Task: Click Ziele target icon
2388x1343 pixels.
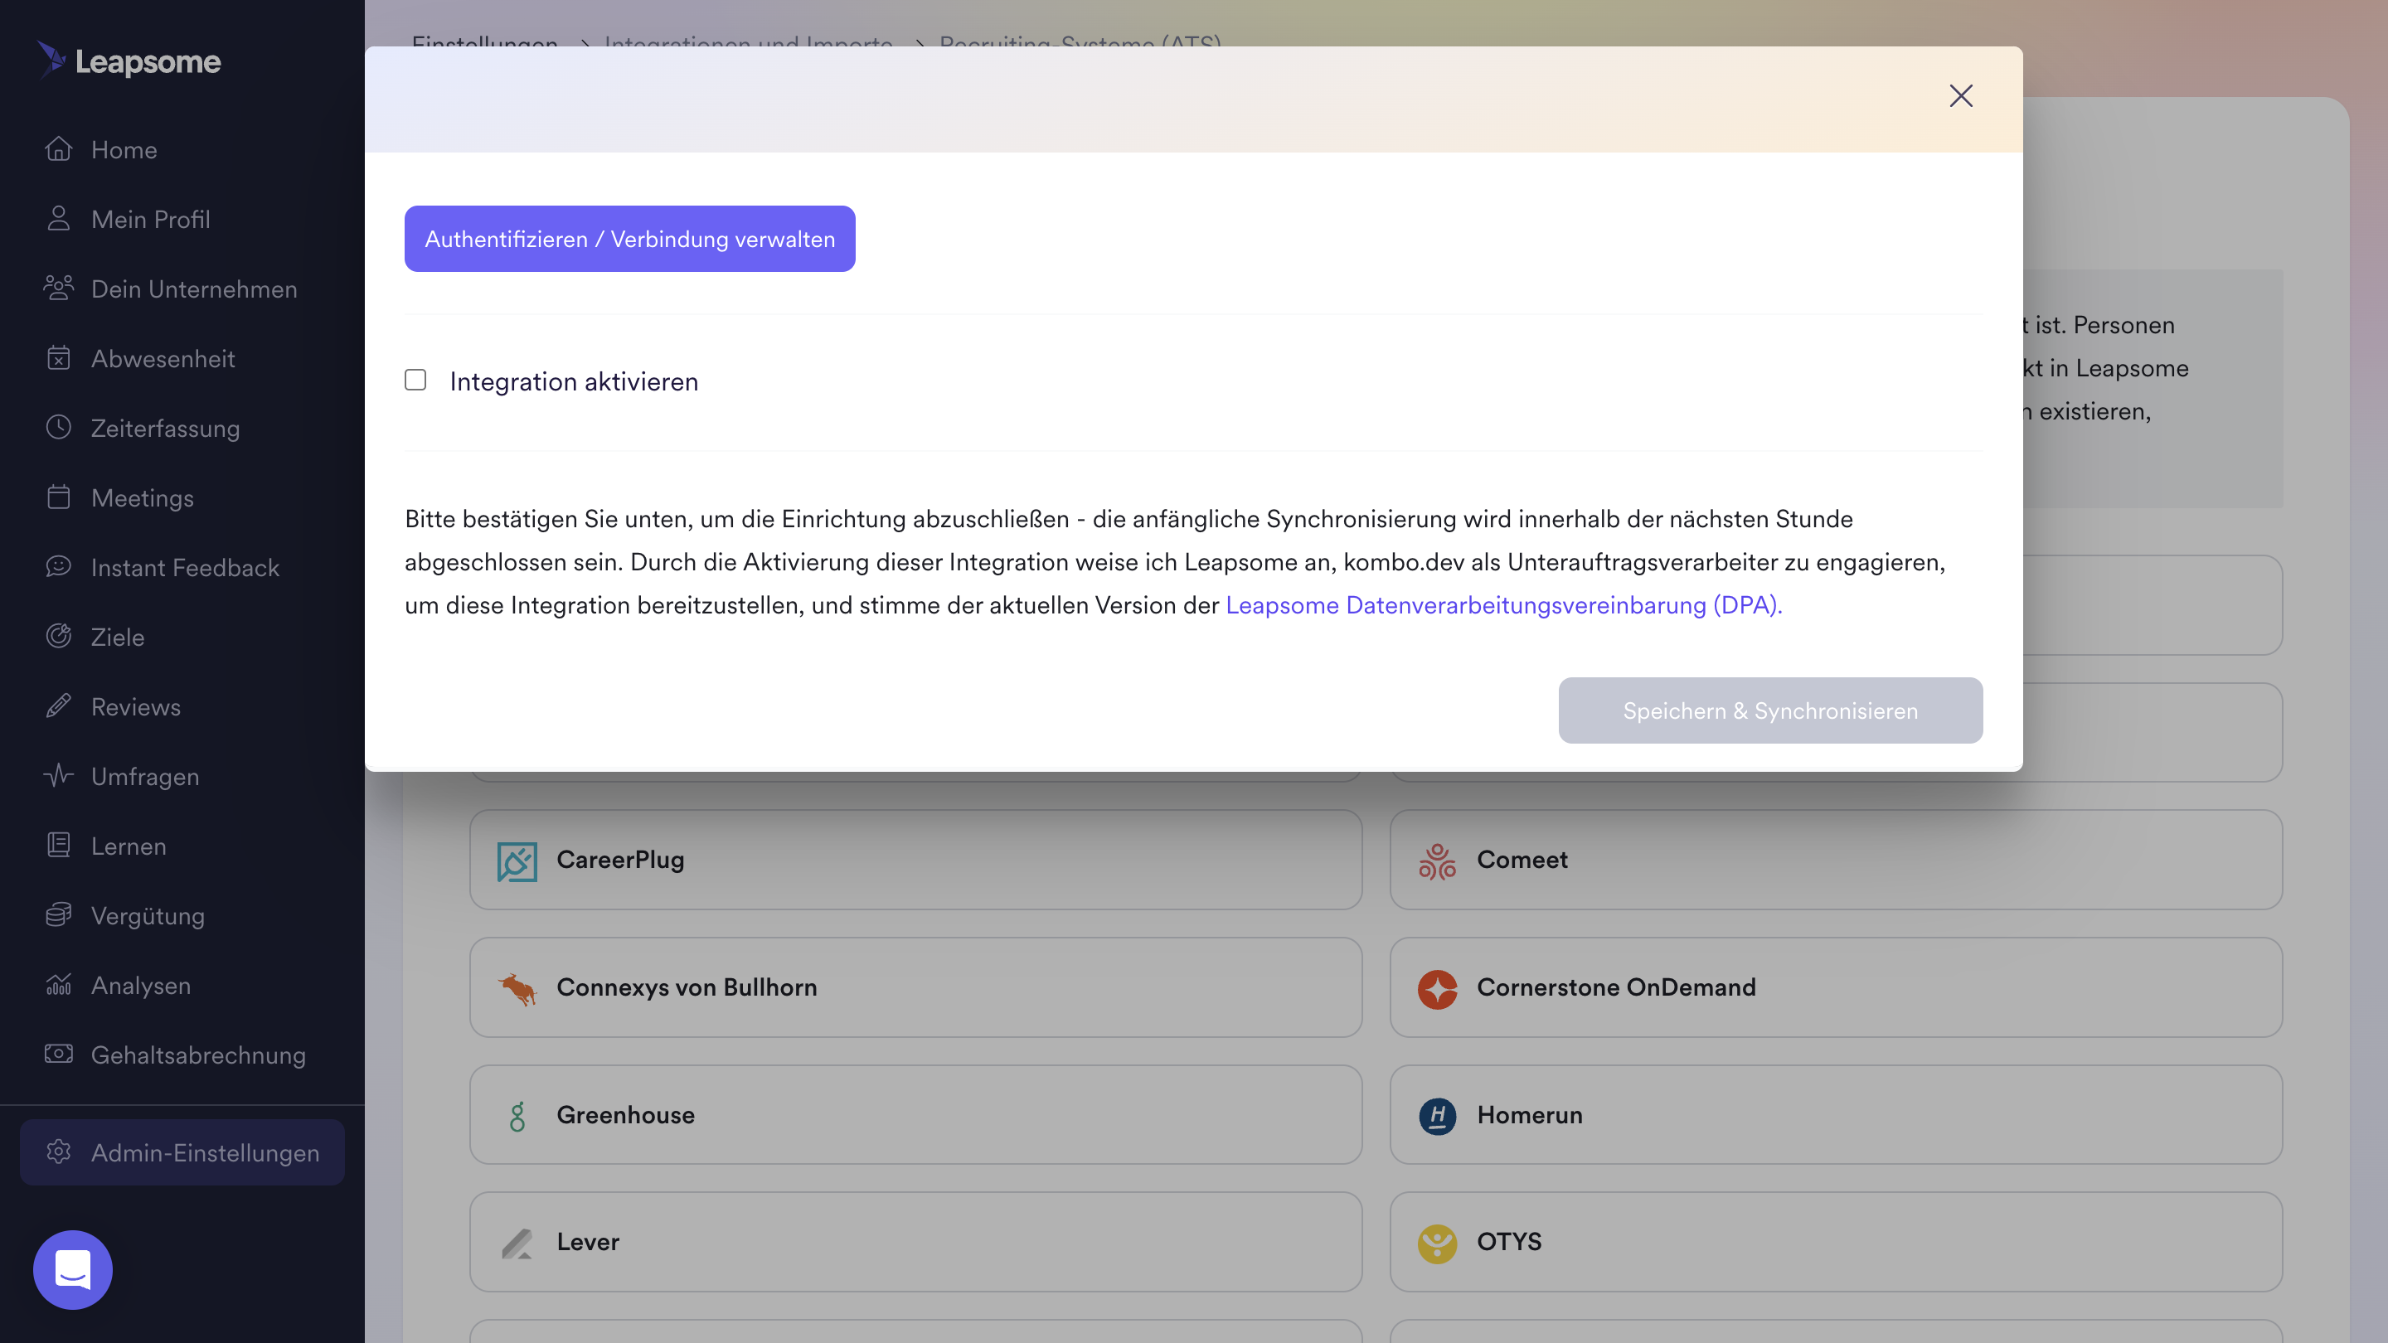Action: [58, 636]
